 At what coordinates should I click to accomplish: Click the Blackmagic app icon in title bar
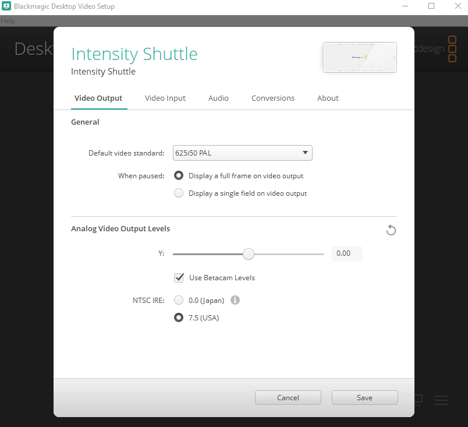tap(6, 6)
